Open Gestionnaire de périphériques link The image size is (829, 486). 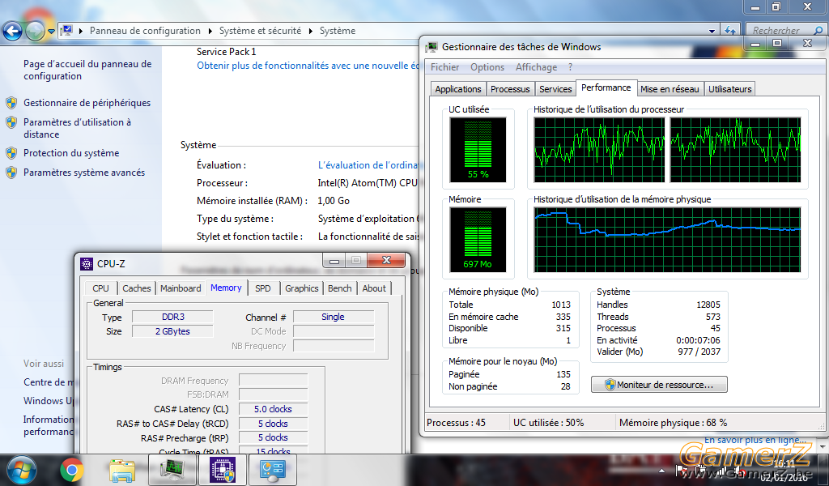tap(87, 103)
